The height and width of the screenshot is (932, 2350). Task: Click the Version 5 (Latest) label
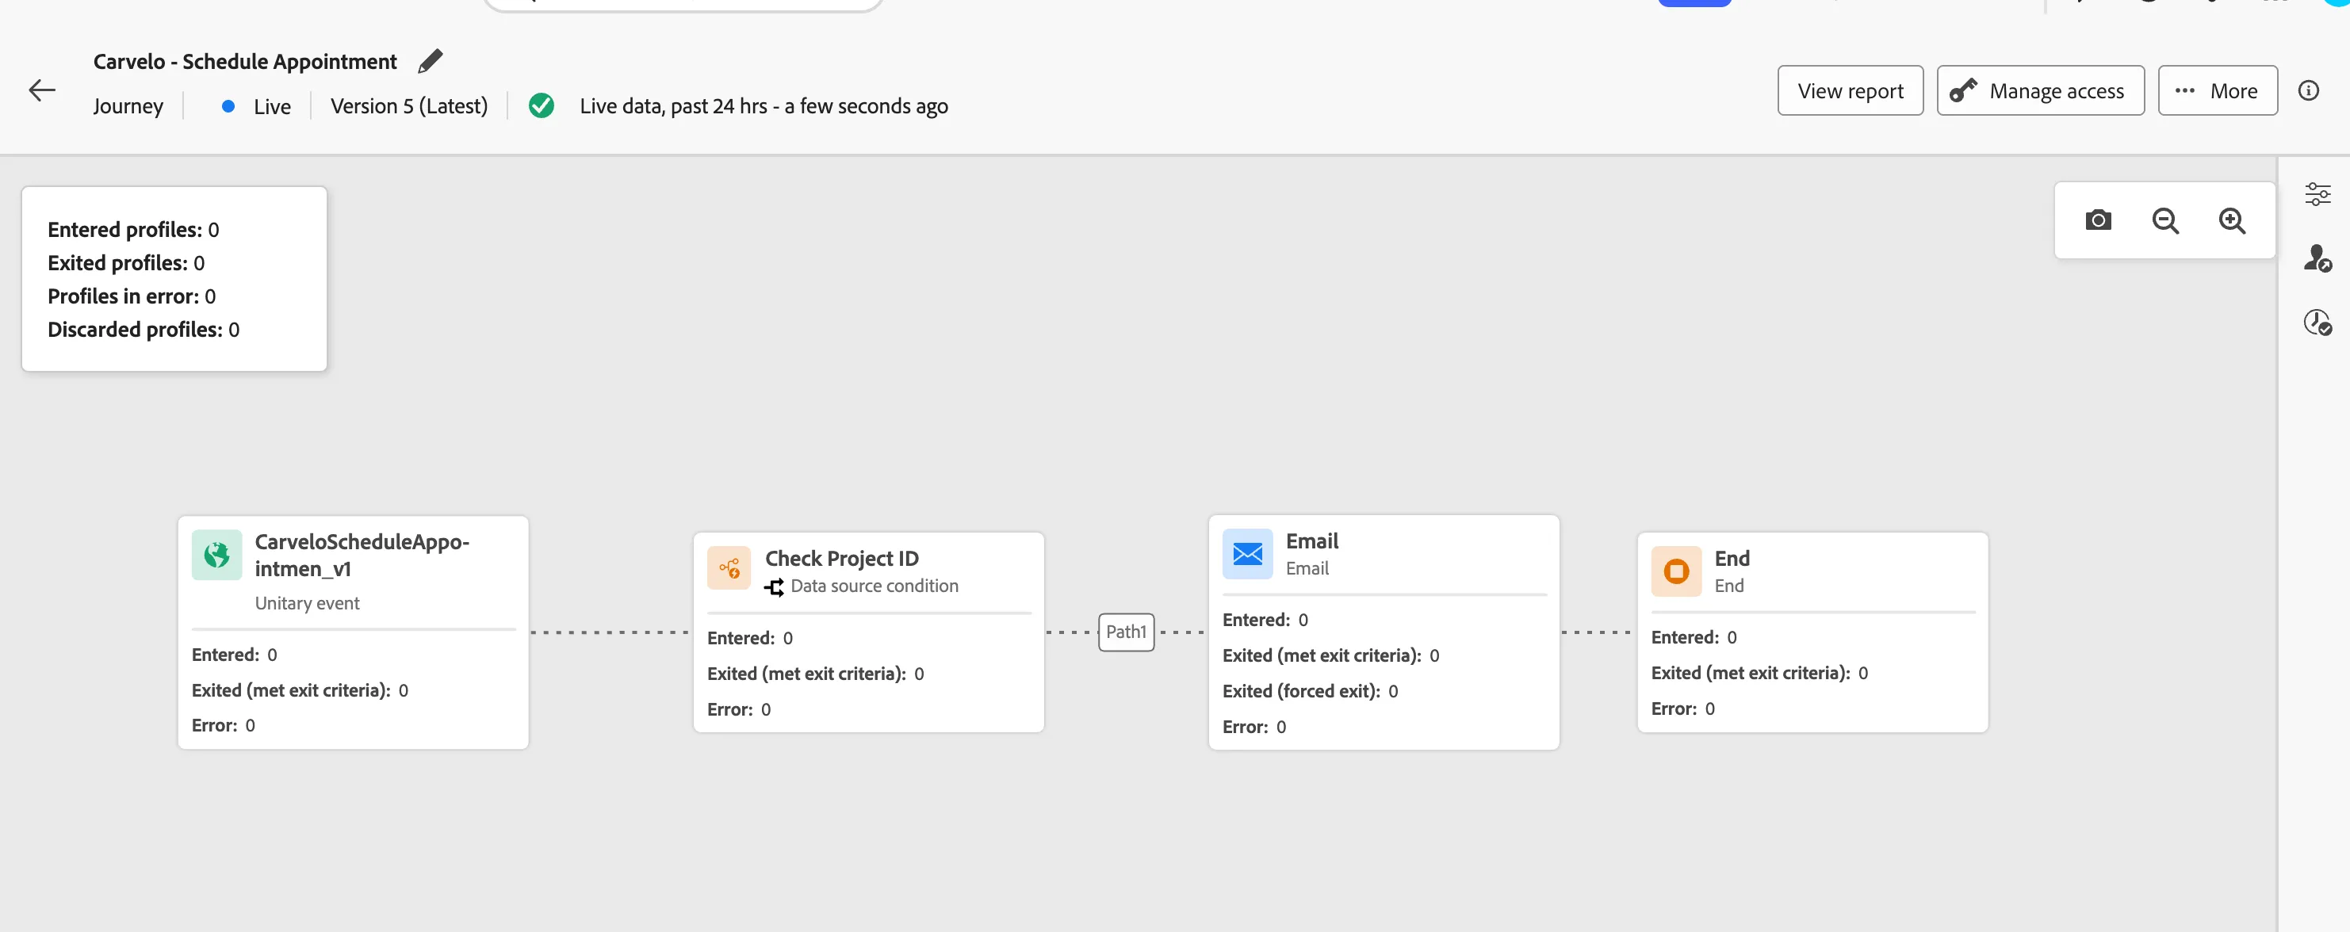click(408, 105)
